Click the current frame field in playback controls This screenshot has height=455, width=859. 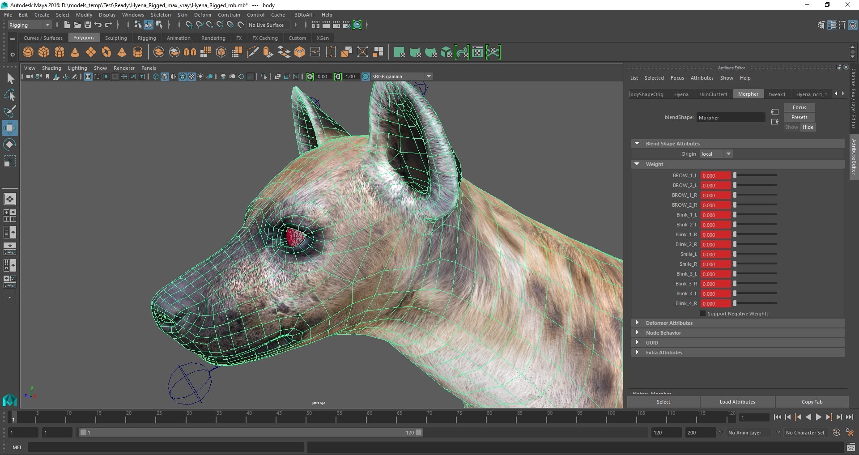754,417
